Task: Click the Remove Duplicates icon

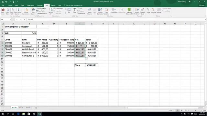Action: click(x=100, y=11)
